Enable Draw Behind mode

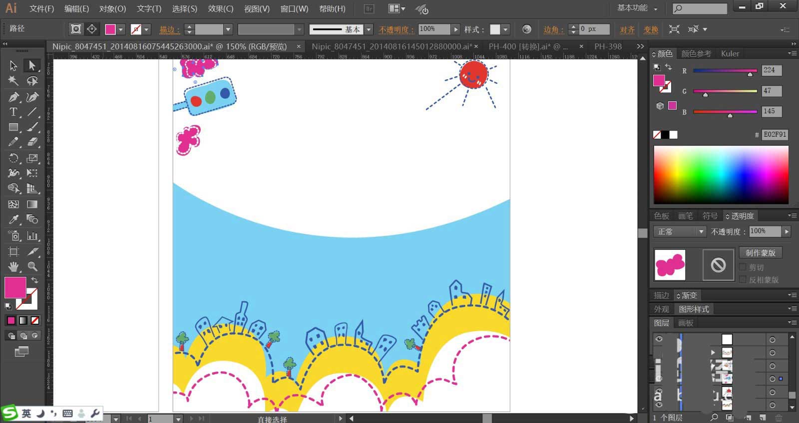pyautogui.click(x=23, y=336)
